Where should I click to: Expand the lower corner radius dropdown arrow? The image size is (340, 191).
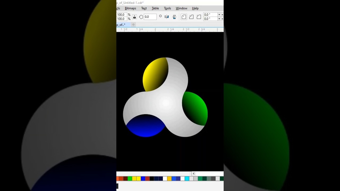click(219, 19)
